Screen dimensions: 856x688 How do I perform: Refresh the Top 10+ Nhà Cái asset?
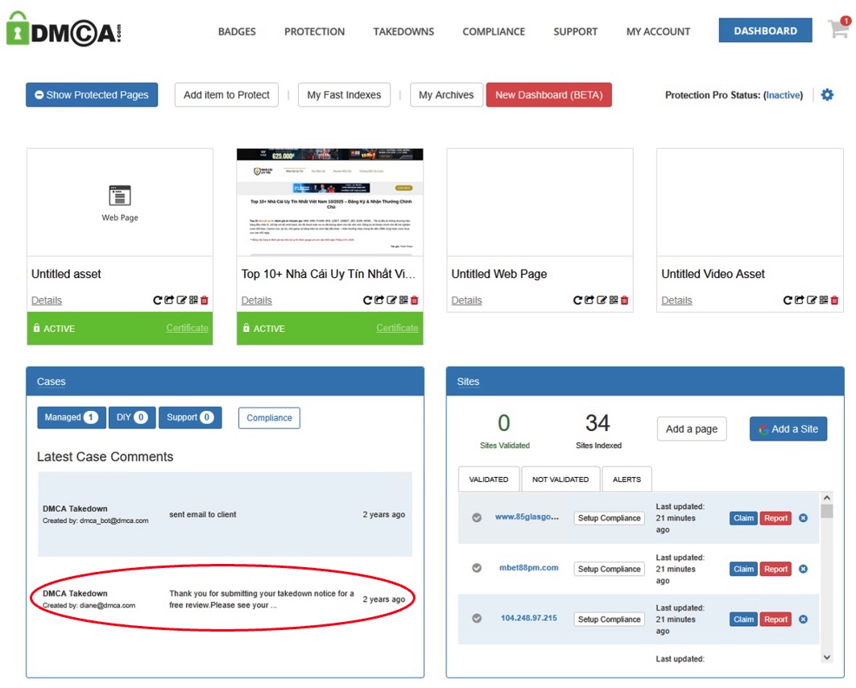pos(367,300)
